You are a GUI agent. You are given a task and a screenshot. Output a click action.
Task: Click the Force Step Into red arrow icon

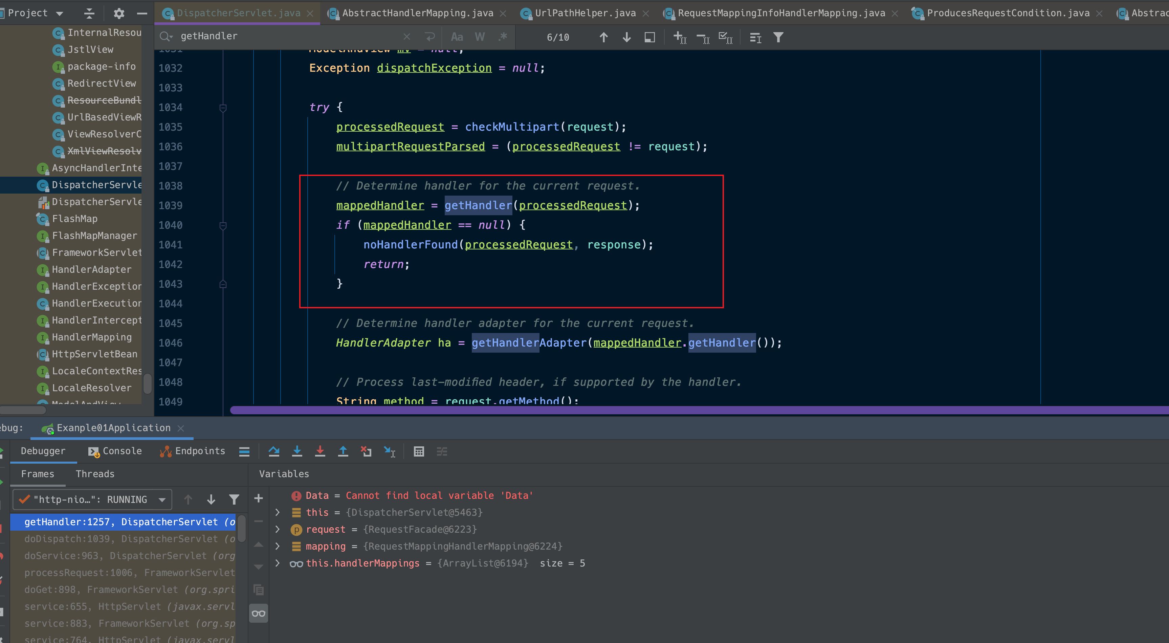(x=320, y=451)
